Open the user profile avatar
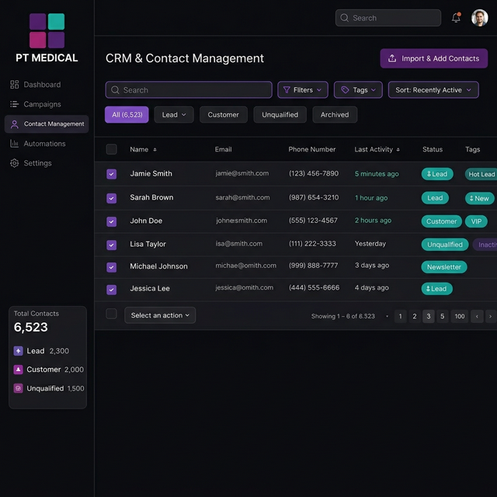 click(479, 18)
